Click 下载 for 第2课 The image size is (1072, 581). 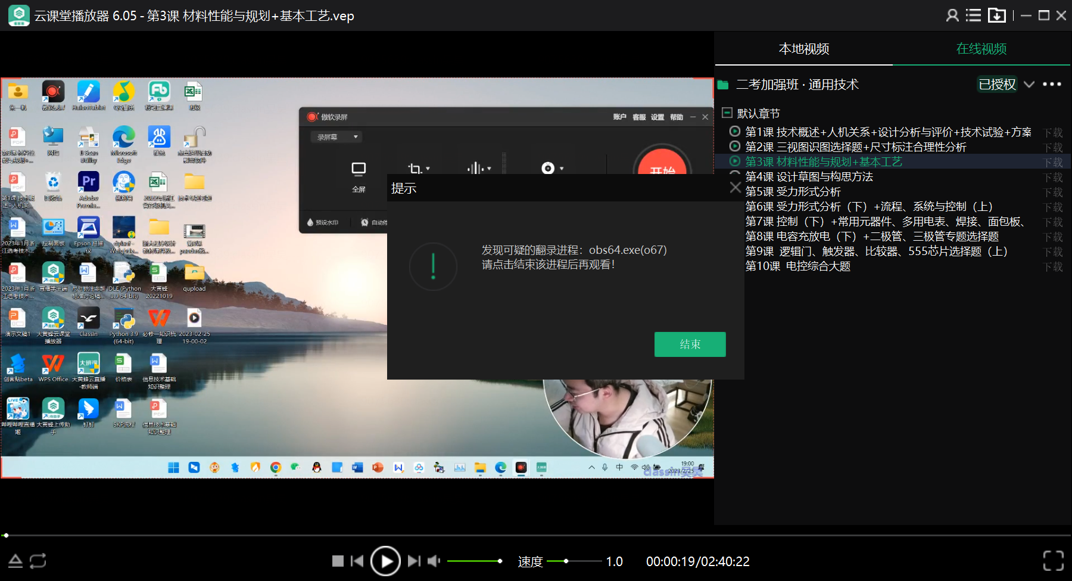pyautogui.click(x=1053, y=147)
